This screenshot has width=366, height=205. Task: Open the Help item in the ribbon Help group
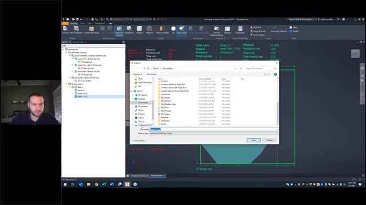click(x=293, y=27)
